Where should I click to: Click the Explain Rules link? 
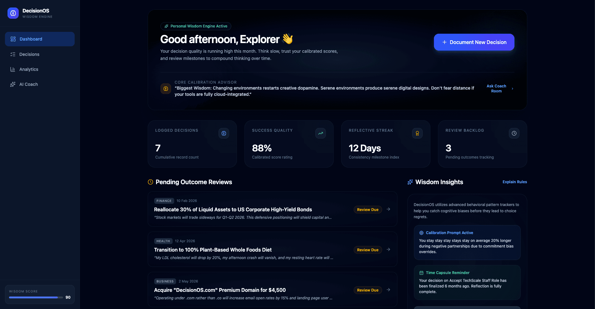[x=514, y=182]
